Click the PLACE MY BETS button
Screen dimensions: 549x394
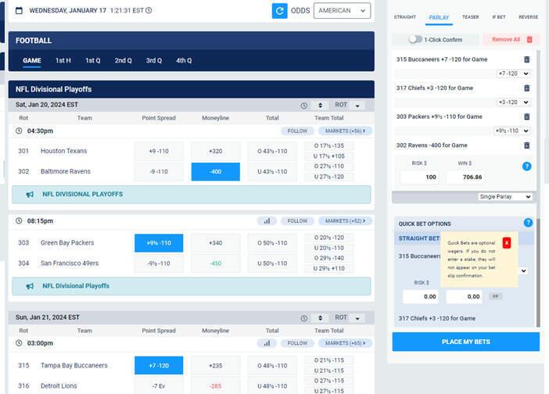(465, 342)
